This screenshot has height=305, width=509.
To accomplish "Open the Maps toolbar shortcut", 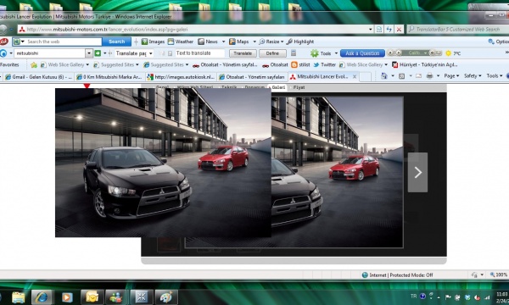I will [239, 42].
